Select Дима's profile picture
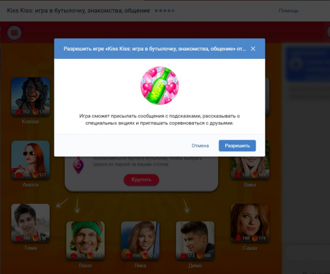The height and width of the screenshot is (274, 330). [195, 240]
